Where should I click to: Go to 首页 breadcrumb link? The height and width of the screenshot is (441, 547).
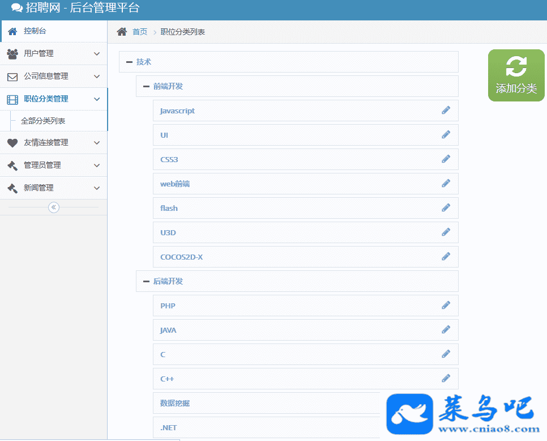140,32
